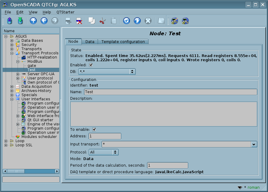Open the Input transport dropdown
268x192 pixels.
(254, 144)
